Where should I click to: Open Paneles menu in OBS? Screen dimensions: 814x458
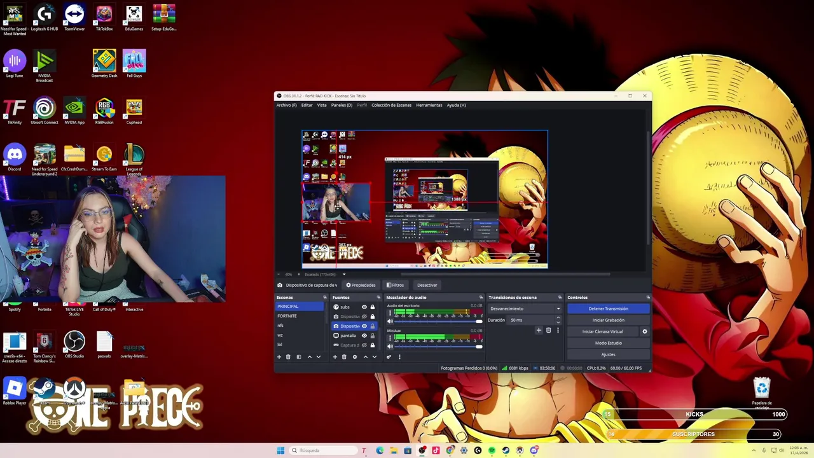point(341,105)
